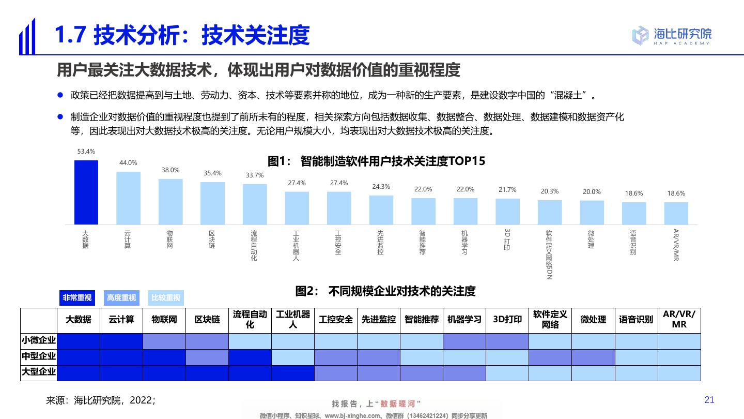744x419 pixels.
Task: Click the 图1 chart title
Action: coord(376,161)
